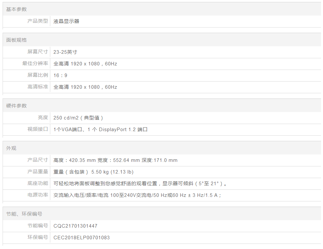The image size is (323, 249).
Task: Select the 外观 section header
Action: [x=11, y=148]
